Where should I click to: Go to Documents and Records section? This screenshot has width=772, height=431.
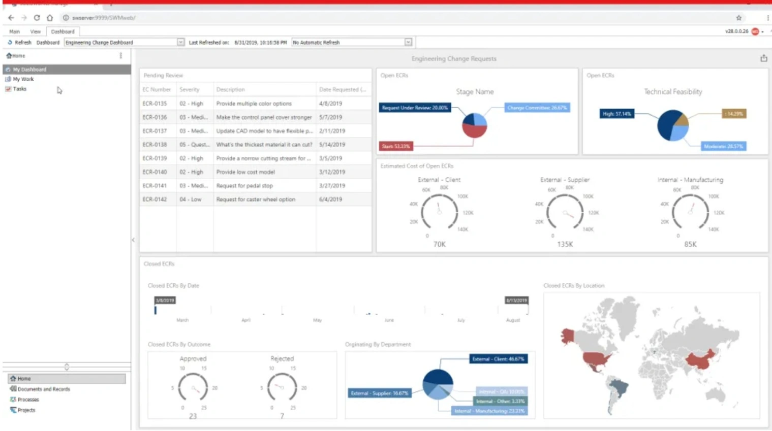44,389
